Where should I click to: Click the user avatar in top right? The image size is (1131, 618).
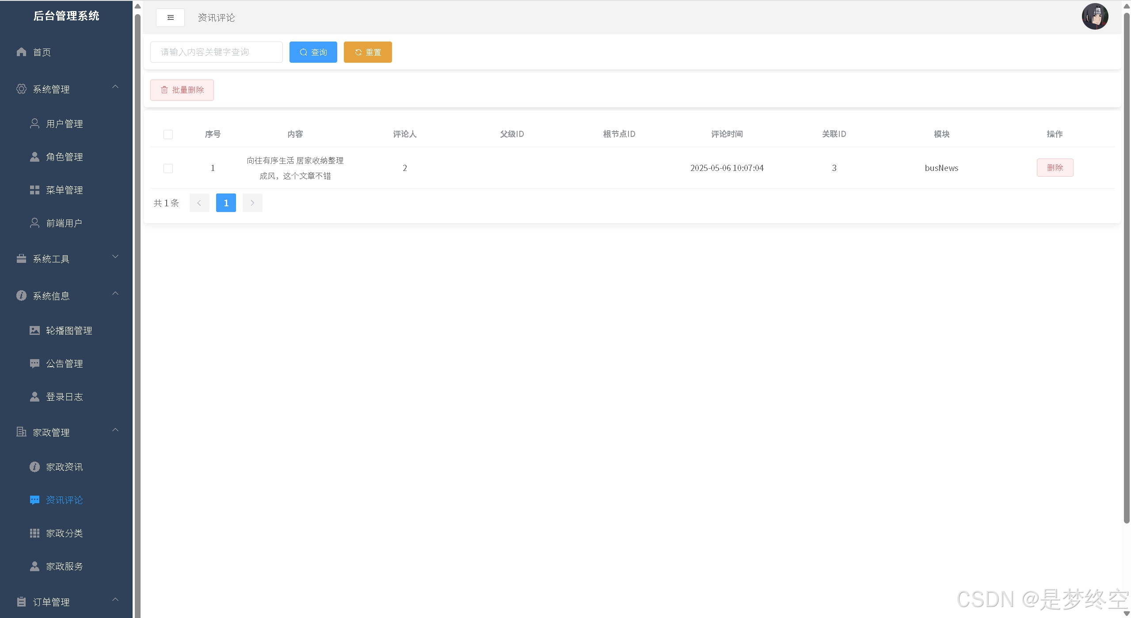click(1094, 17)
